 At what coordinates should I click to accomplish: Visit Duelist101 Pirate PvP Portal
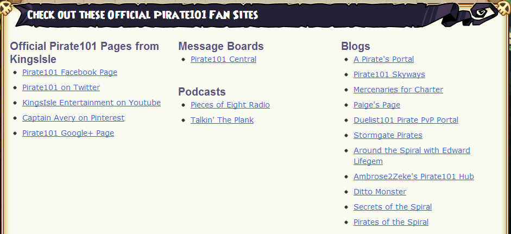coord(406,121)
